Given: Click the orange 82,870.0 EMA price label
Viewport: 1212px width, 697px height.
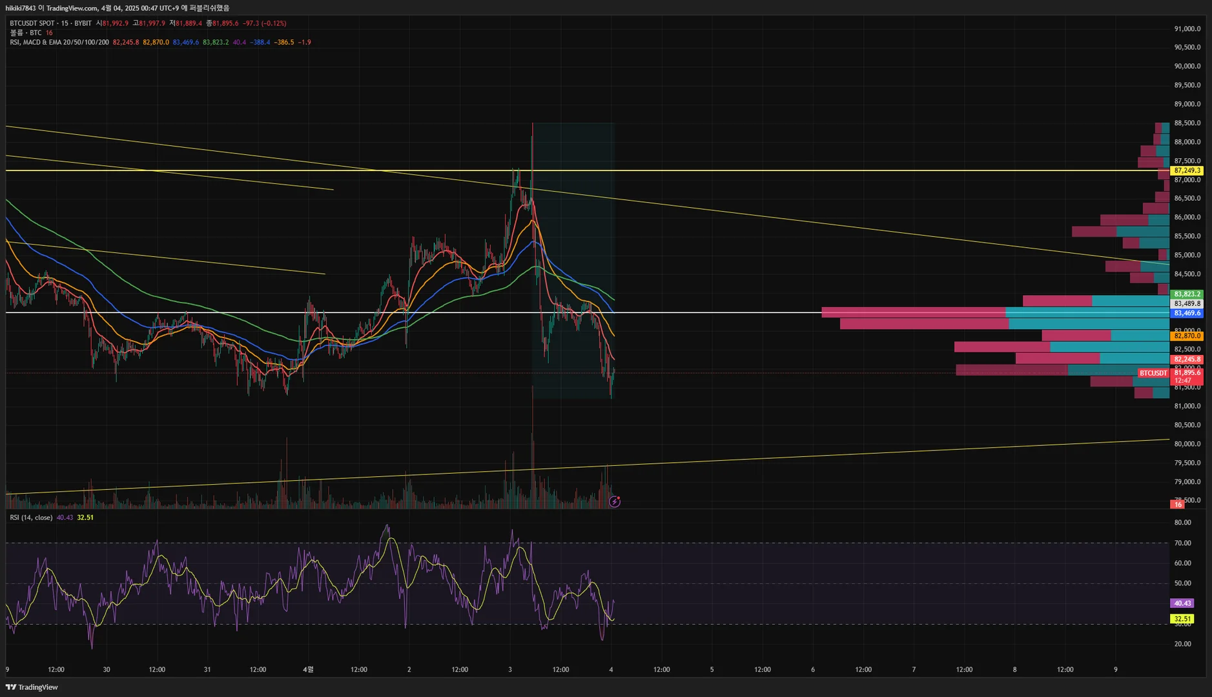Looking at the screenshot, I should [1187, 336].
